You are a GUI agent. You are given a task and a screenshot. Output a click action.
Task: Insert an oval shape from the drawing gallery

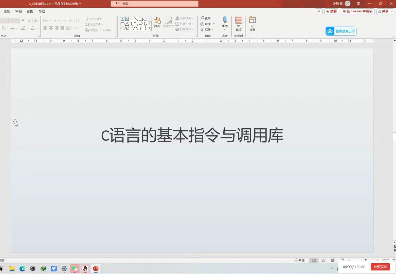145,19
